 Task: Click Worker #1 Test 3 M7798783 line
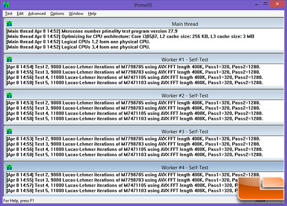[133, 72]
